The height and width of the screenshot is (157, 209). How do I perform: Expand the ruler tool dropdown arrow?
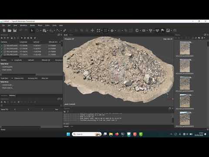click(61, 31)
